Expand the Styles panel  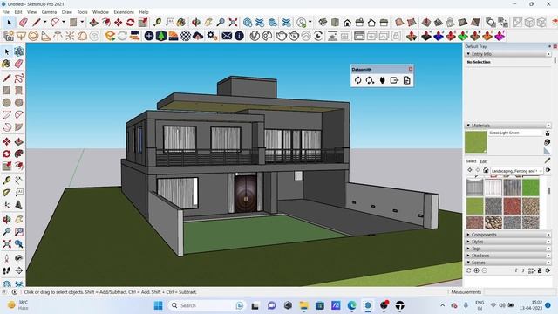point(468,242)
